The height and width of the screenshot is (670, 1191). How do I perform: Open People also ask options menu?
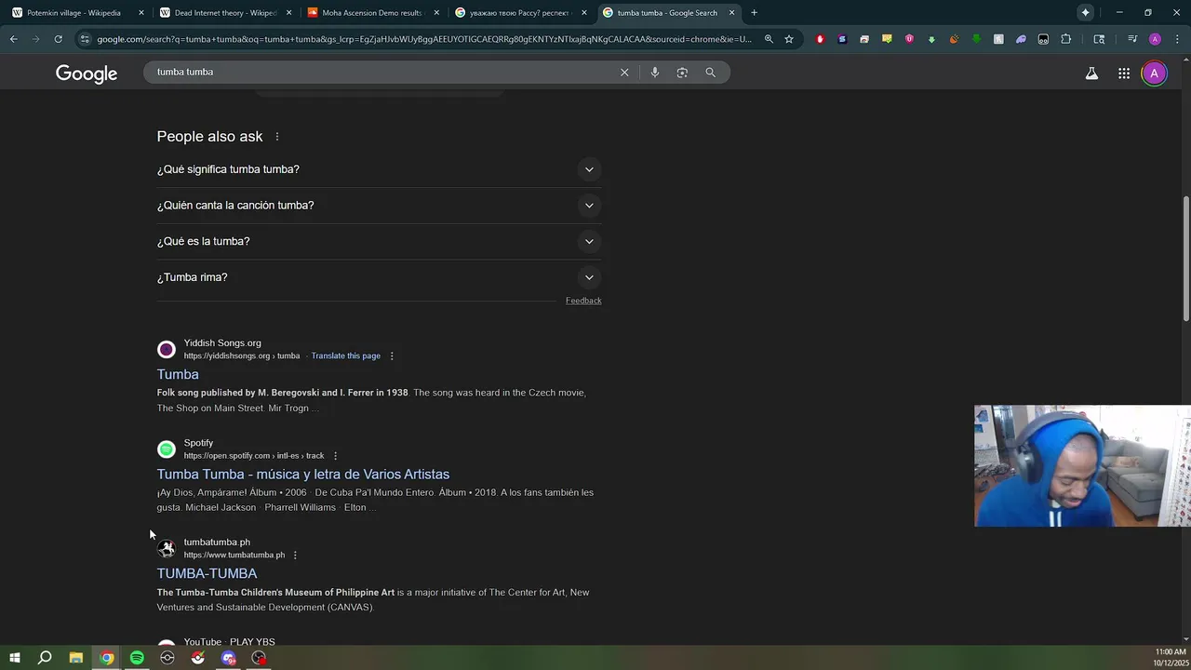[276, 137]
